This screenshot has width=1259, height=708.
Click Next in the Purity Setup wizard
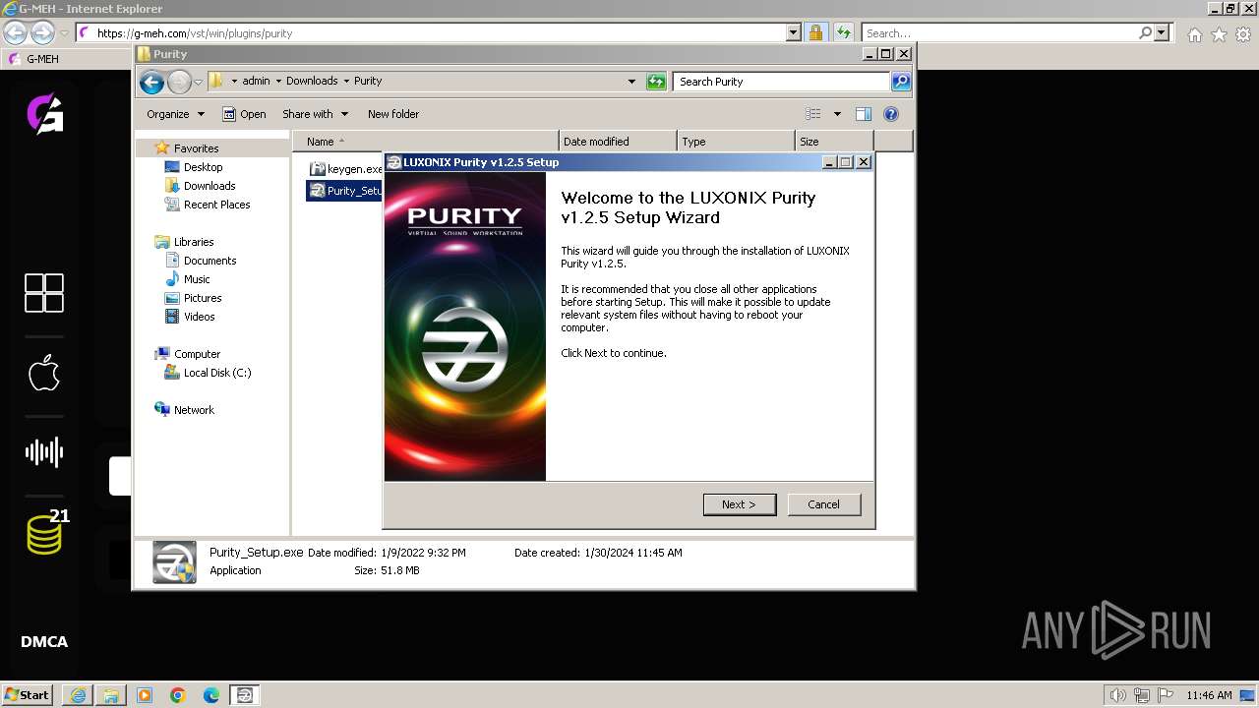tap(740, 504)
